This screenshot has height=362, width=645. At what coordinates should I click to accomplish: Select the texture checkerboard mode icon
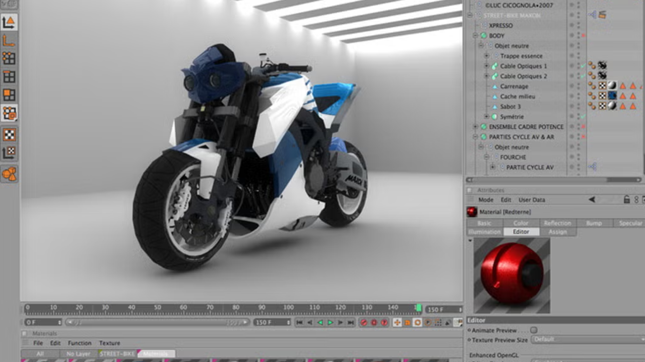click(x=9, y=134)
